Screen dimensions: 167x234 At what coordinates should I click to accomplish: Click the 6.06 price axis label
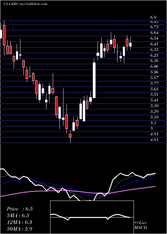click(154, 67)
